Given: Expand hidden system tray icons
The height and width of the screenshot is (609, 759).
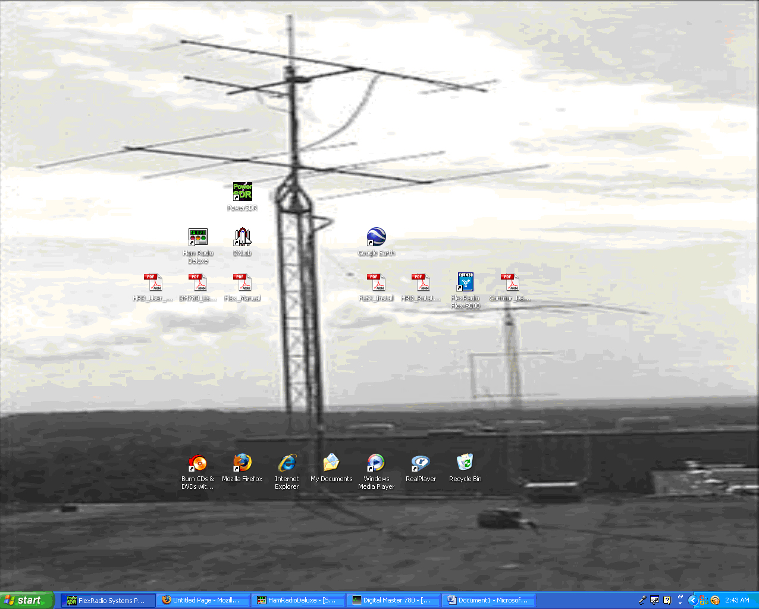Looking at the screenshot, I should pos(692,600).
